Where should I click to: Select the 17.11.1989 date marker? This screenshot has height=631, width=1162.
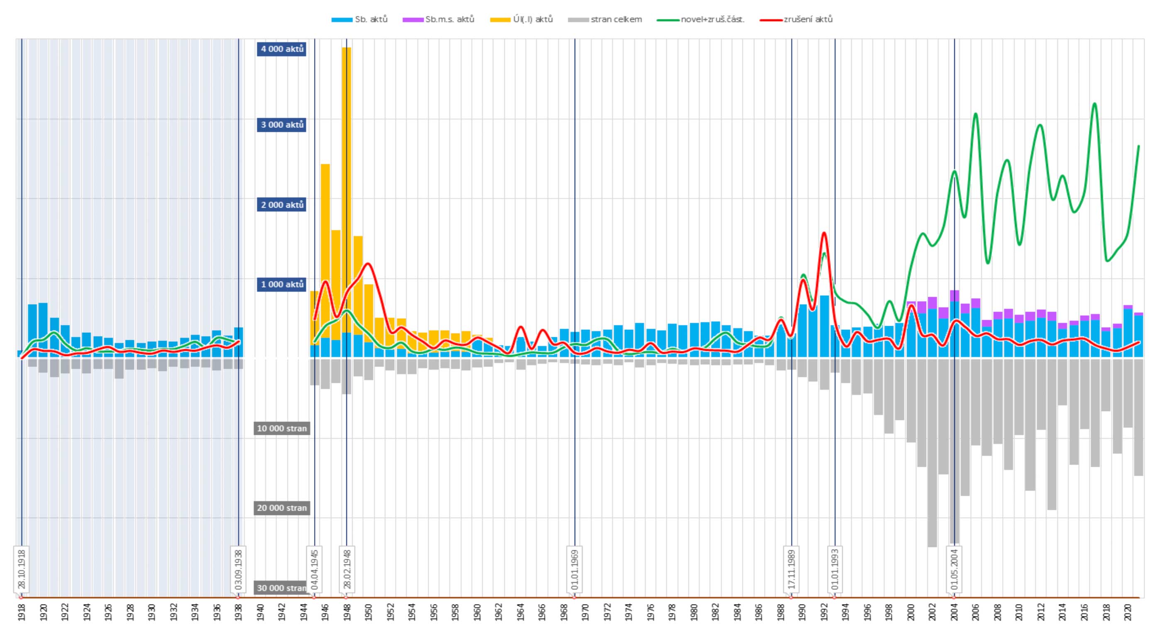click(792, 569)
